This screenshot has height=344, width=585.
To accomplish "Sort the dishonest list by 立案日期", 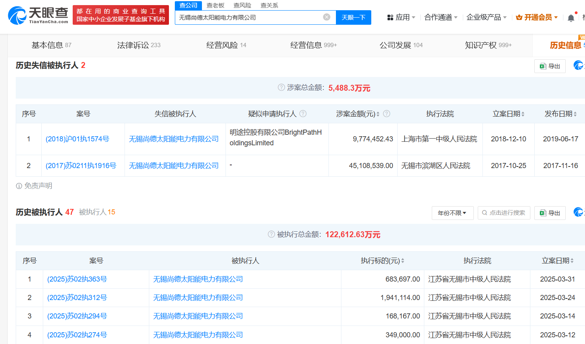I will (523, 114).
